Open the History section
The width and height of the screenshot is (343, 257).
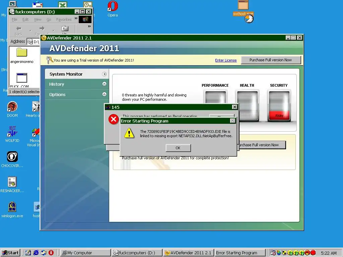76,84
